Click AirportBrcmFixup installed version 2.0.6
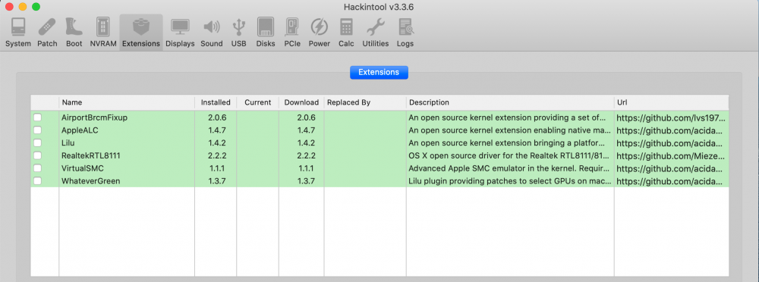Viewport: 759px width, 282px height. [217, 117]
